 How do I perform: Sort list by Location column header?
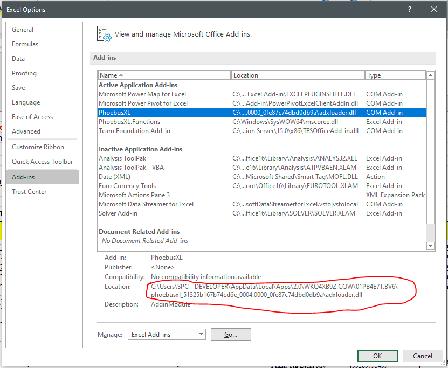298,75
